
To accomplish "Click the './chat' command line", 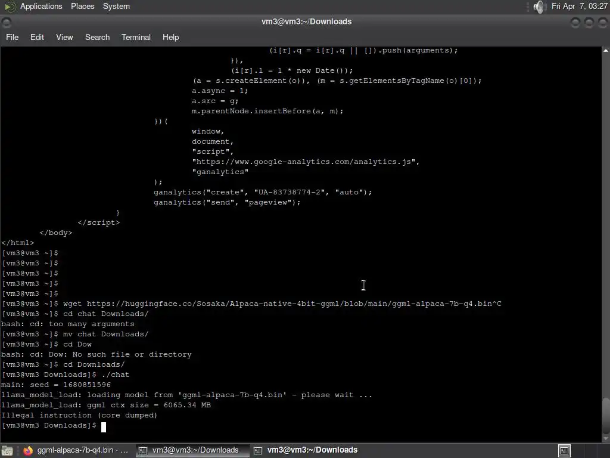I will point(66,375).
